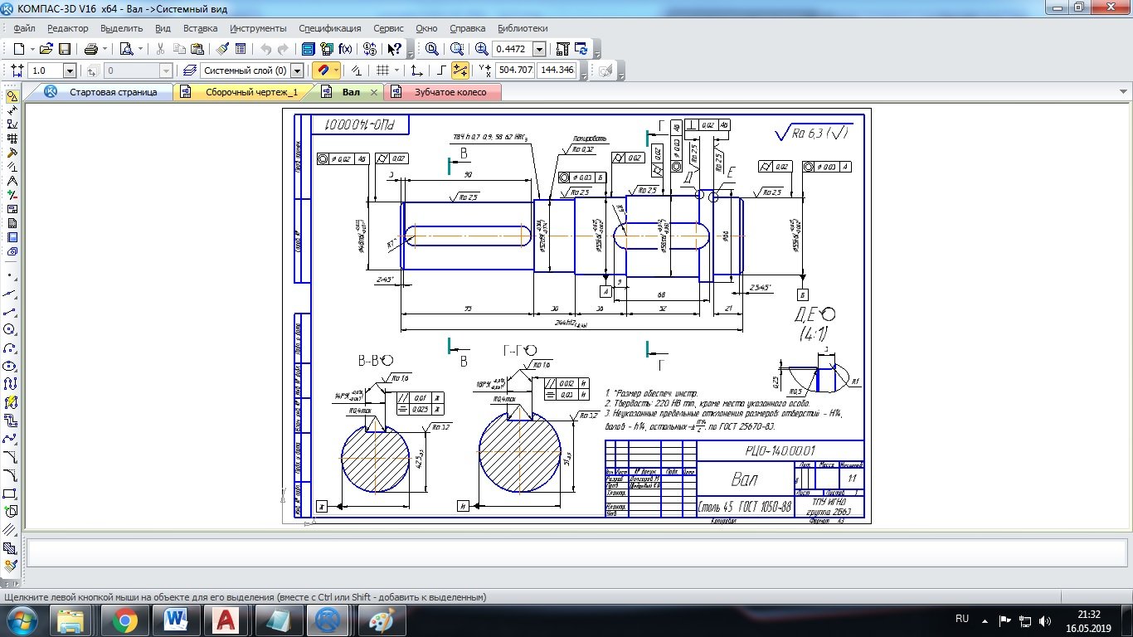The width and height of the screenshot is (1133, 637).
Task: Click the Save diskette icon
Action: tap(65, 49)
